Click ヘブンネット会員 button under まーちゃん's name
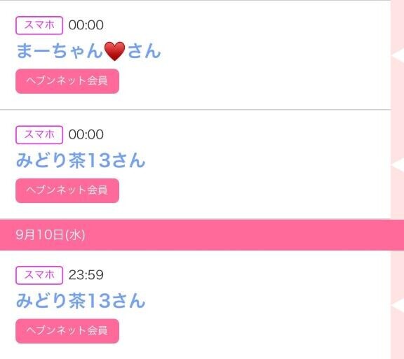The height and width of the screenshot is (359, 404). click(x=67, y=81)
